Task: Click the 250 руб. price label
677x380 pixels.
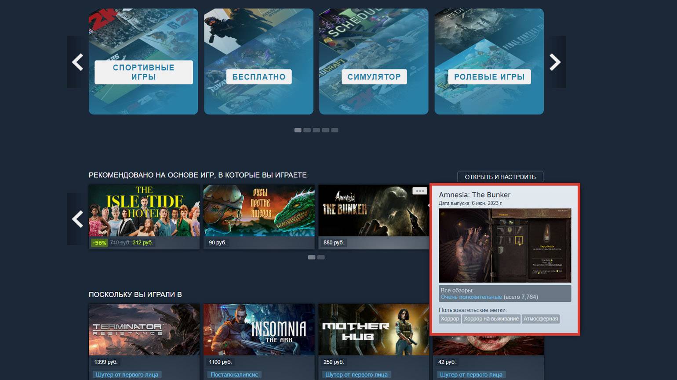Action: 334,362
